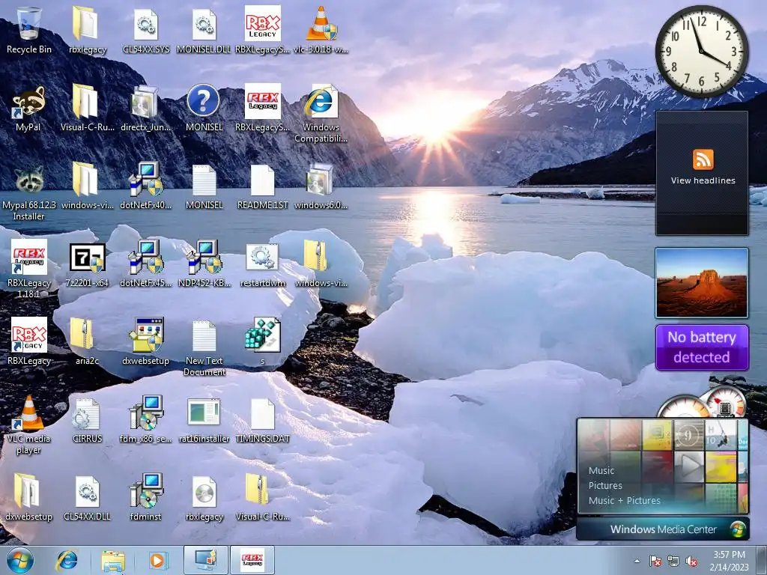This screenshot has width=767, height=575.
Task: Open the date and time clock in tray
Action: [x=729, y=561]
